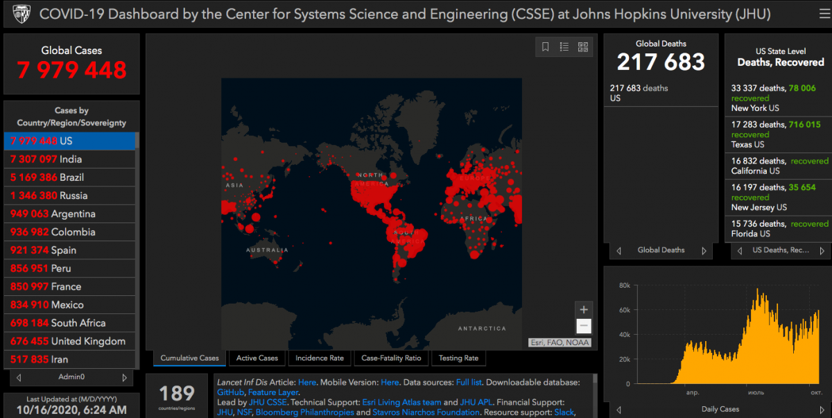This screenshot has width=832, height=418.
Task: Open the map bookmarks panel
Action: click(546, 47)
